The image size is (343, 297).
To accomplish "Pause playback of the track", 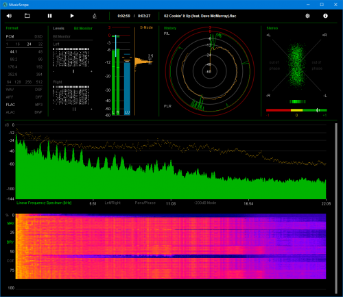I will click(x=49, y=16).
